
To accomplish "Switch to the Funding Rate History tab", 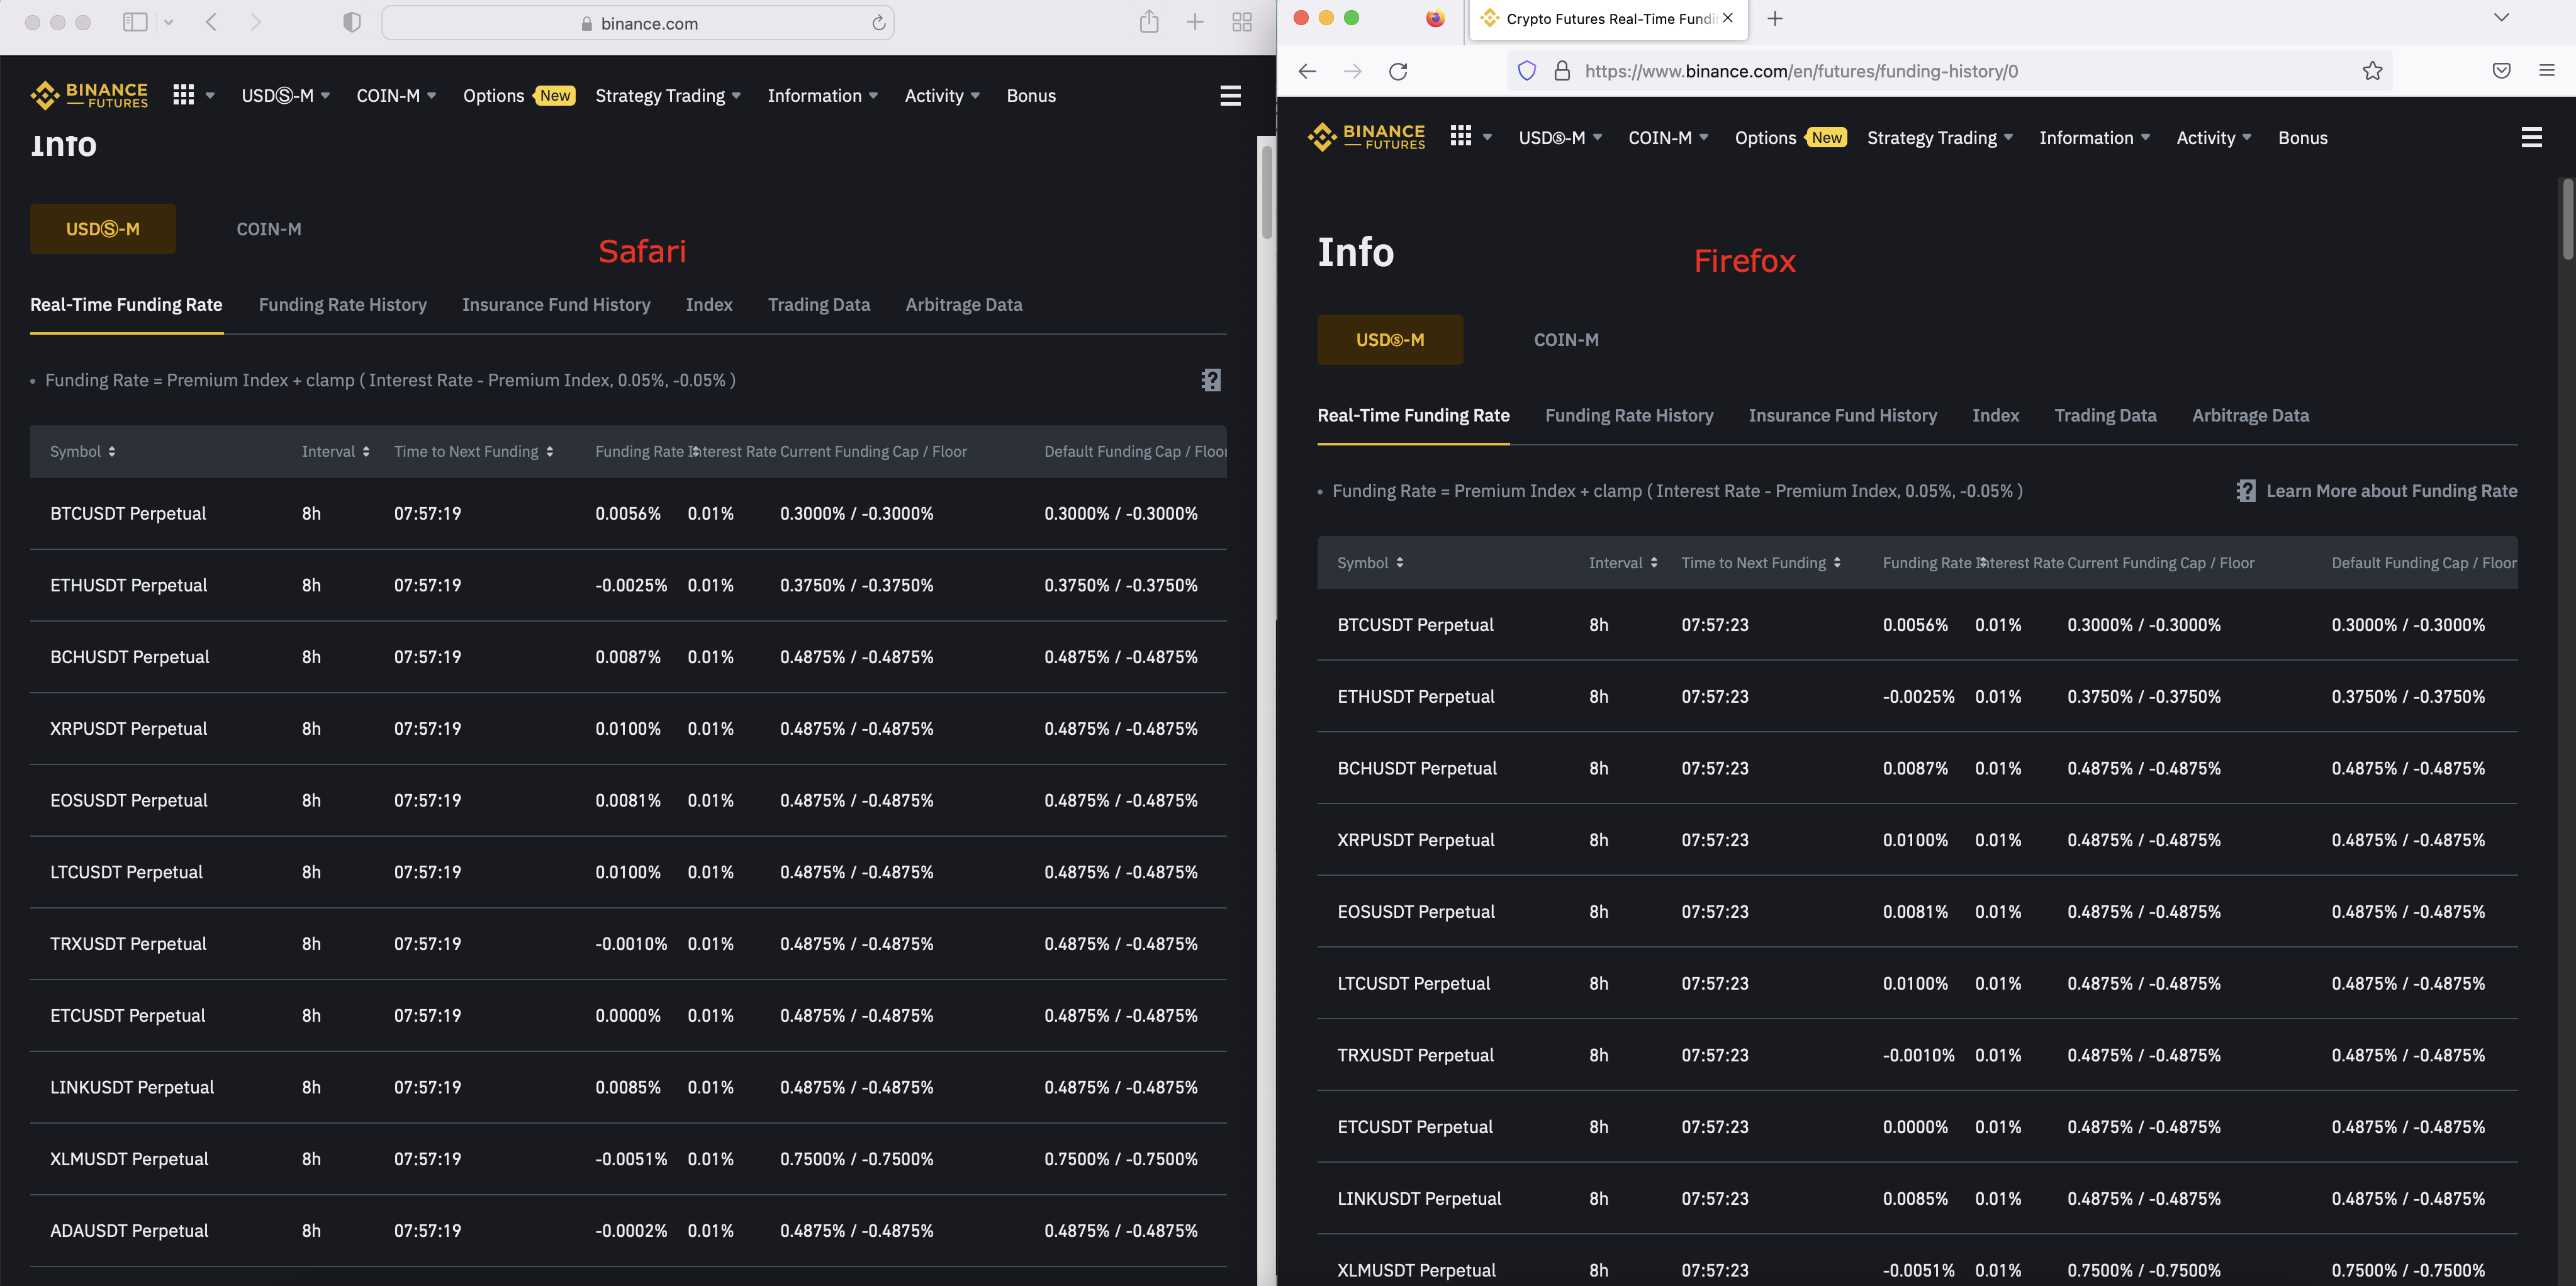I will point(342,305).
